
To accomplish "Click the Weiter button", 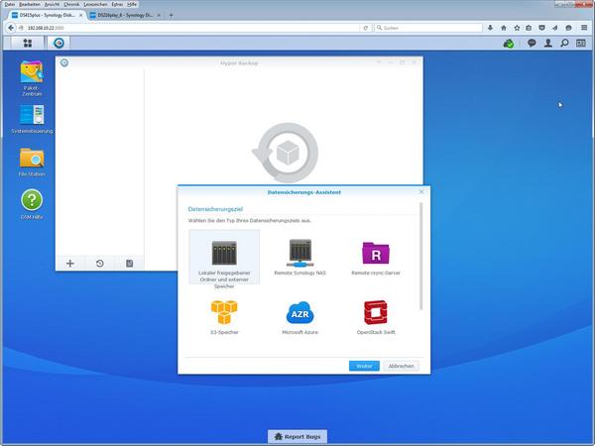I will coord(364,366).
